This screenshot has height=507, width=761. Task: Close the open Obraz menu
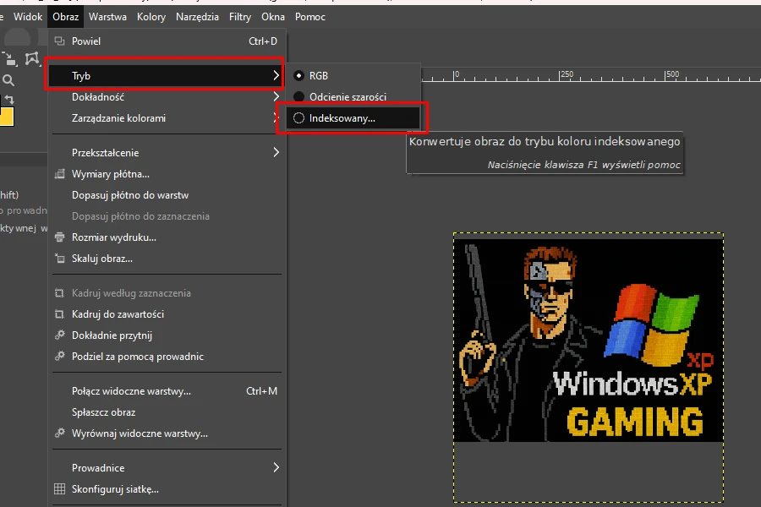click(65, 17)
